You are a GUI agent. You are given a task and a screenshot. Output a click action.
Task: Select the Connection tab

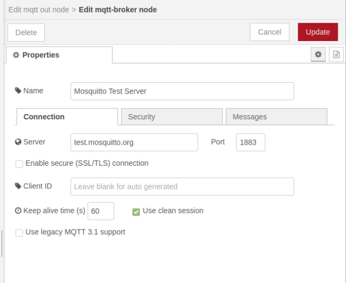pyautogui.click(x=67, y=117)
